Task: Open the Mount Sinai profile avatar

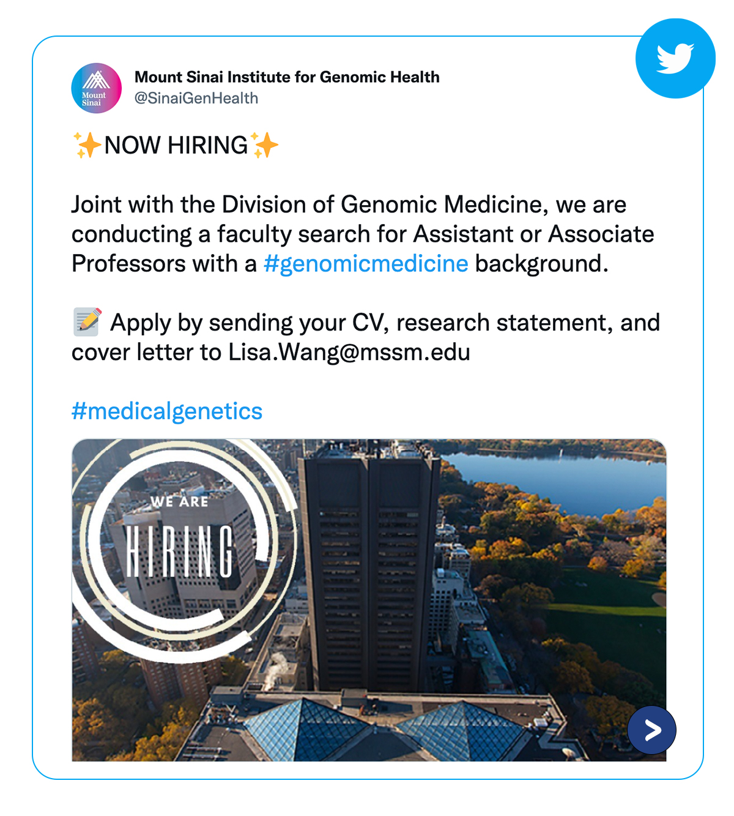Action: (96, 88)
